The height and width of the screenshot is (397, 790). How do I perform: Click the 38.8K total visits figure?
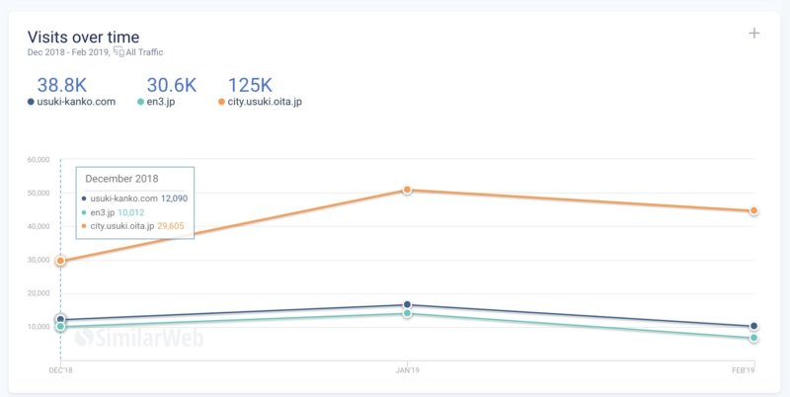(61, 85)
